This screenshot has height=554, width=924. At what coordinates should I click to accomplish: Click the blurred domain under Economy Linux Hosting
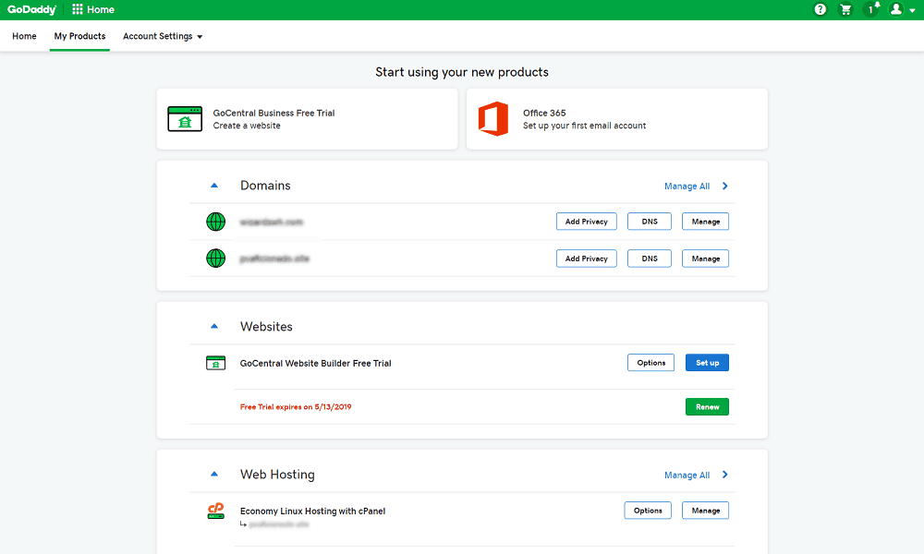[x=279, y=524]
